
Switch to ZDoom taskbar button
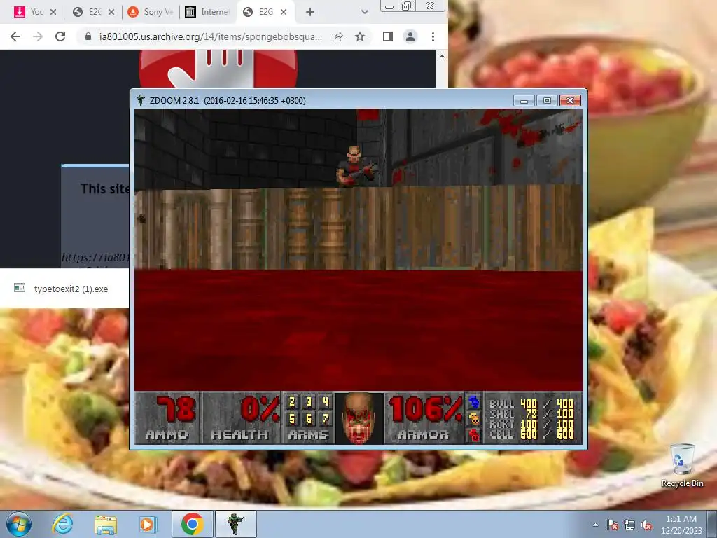point(235,524)
